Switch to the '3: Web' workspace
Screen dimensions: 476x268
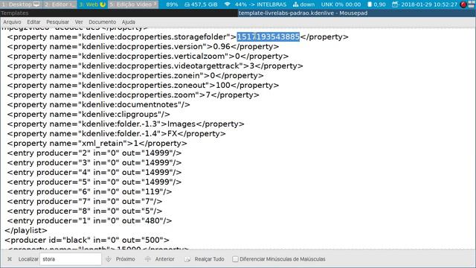pyautogui.click(x=92, y=4)
